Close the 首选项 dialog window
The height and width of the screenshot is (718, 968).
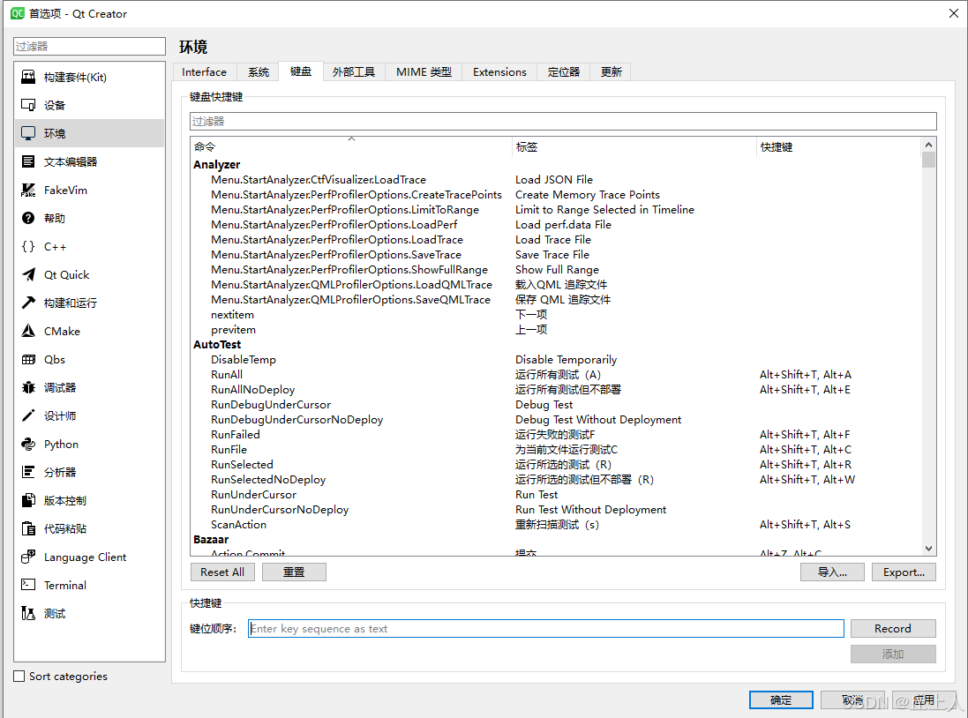(953, 13)
